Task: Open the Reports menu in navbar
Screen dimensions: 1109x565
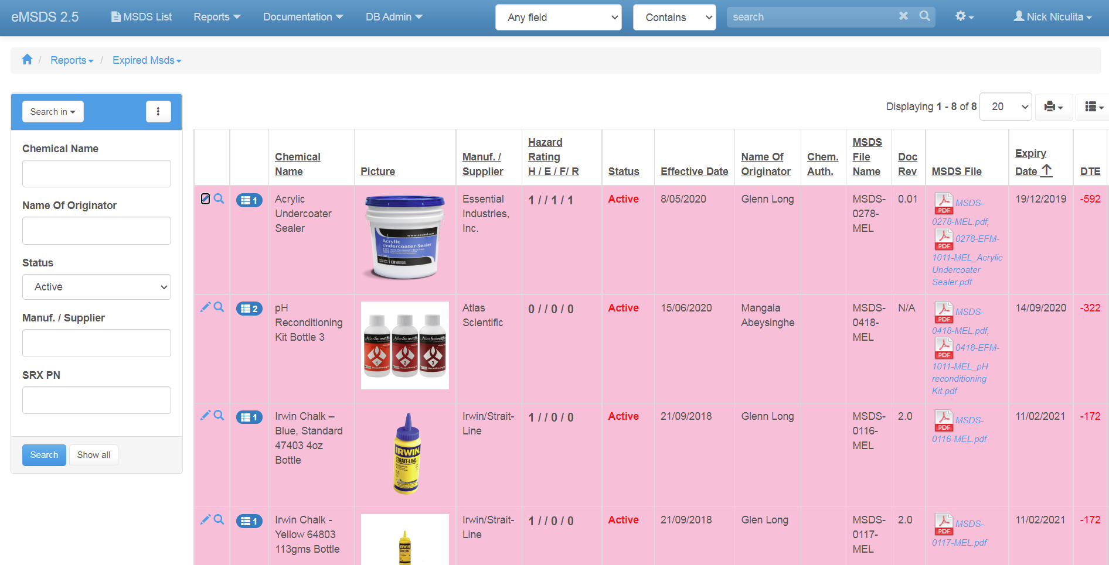Action: (x=217, y=17)
